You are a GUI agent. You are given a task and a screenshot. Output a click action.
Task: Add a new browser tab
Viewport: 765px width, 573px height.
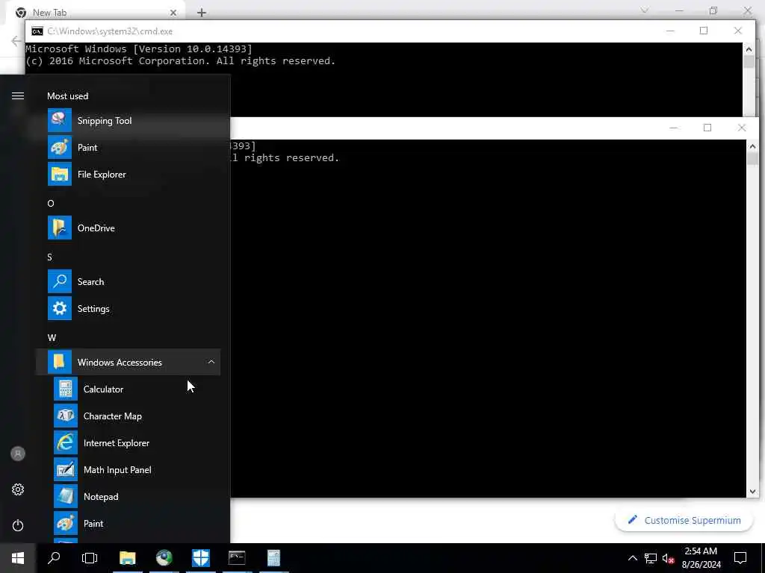pos(202,13)
